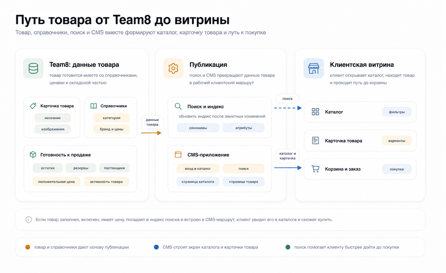
Task: Click the gear icon next to Публикация
Action: (173, 68)
